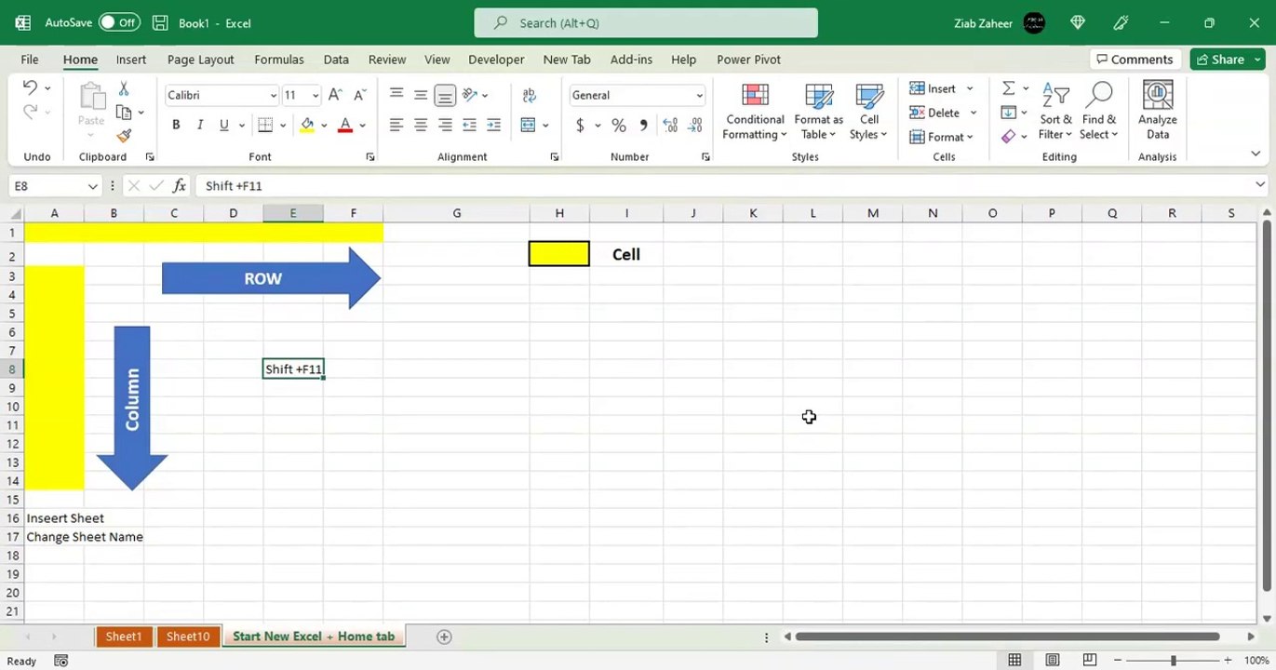Screen dimensions: 1276x670
Task: Increase font size with the larger A
Action: [x=336, y=95]
